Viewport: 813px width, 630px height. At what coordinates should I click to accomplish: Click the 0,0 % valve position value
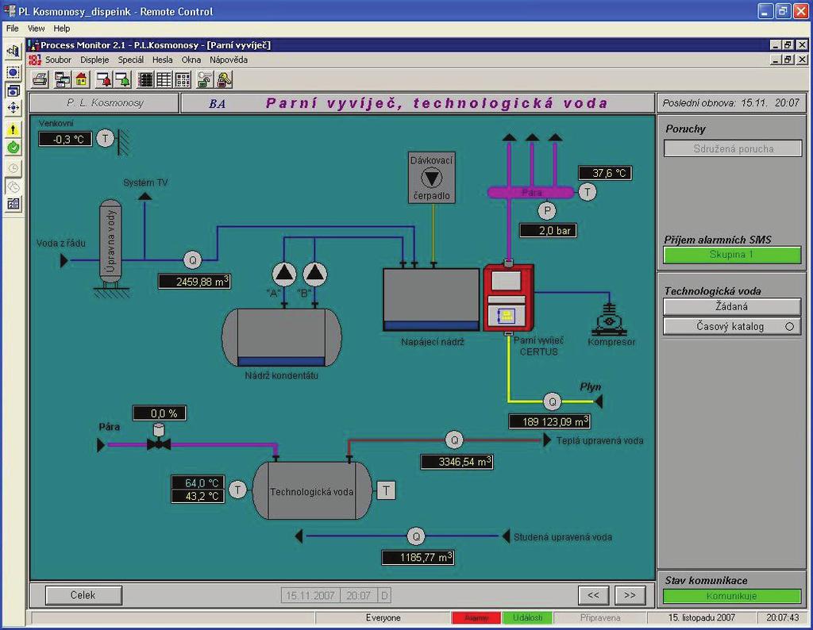[x=160, y=413]
